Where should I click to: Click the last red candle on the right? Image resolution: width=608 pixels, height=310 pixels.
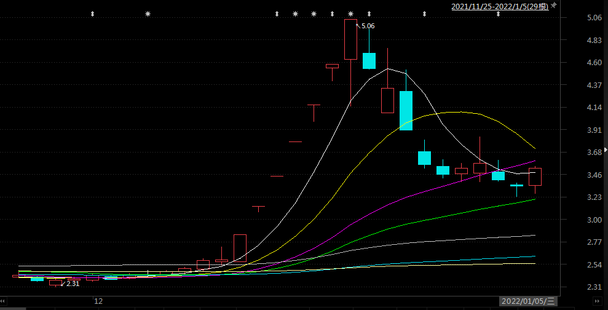point(535,177)
